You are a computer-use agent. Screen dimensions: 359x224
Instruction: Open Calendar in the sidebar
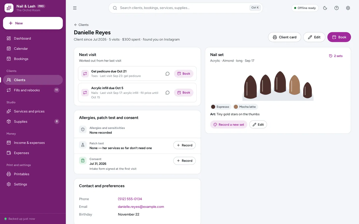point(33,49)
